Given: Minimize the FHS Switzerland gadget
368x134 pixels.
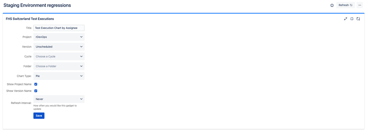Looking at the screenshot, I should [346, 19].
